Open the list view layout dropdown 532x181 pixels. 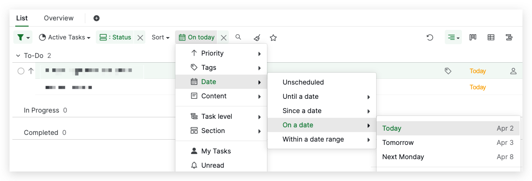[x=453, y=37]
